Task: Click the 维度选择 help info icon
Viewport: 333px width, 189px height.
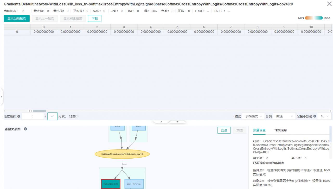Action: (19, 116)
